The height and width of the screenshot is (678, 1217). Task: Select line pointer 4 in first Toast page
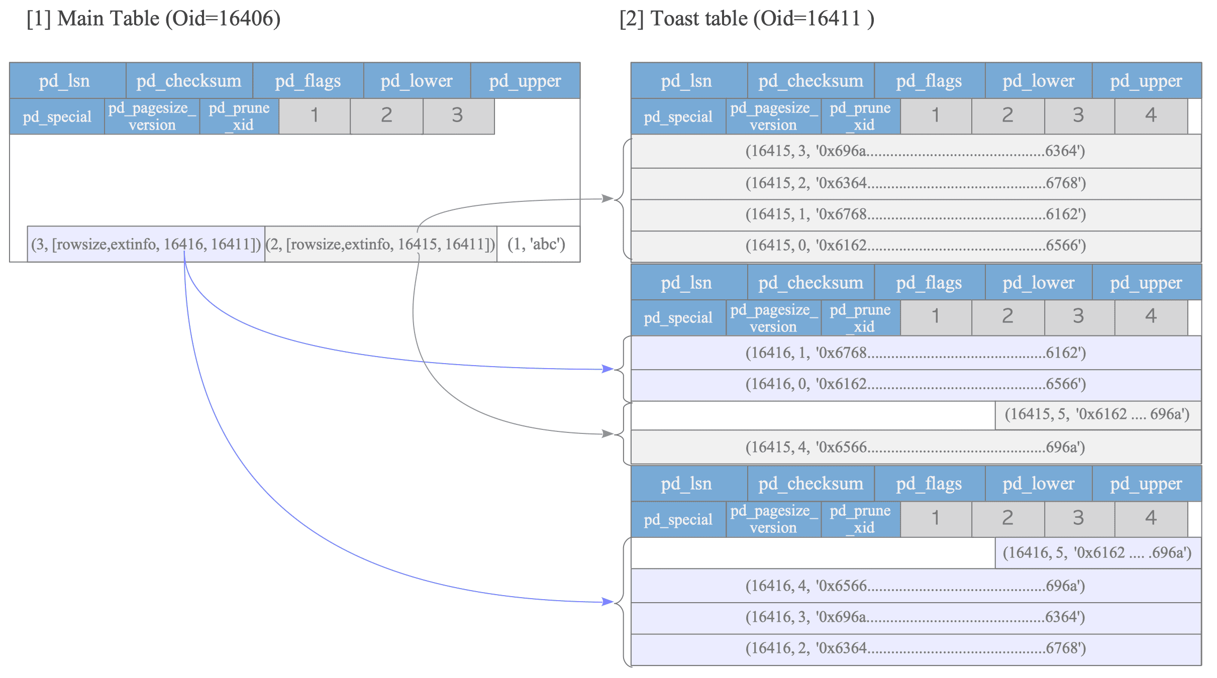click(x=1151, y=117)
